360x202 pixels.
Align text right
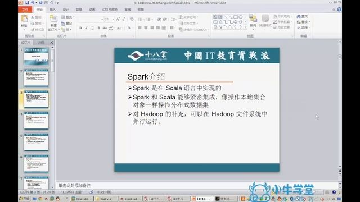(x=152, y=27)
